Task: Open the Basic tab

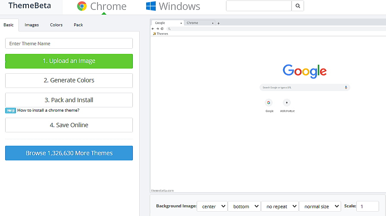Action: pyautogui.click(x=9, y=25)
